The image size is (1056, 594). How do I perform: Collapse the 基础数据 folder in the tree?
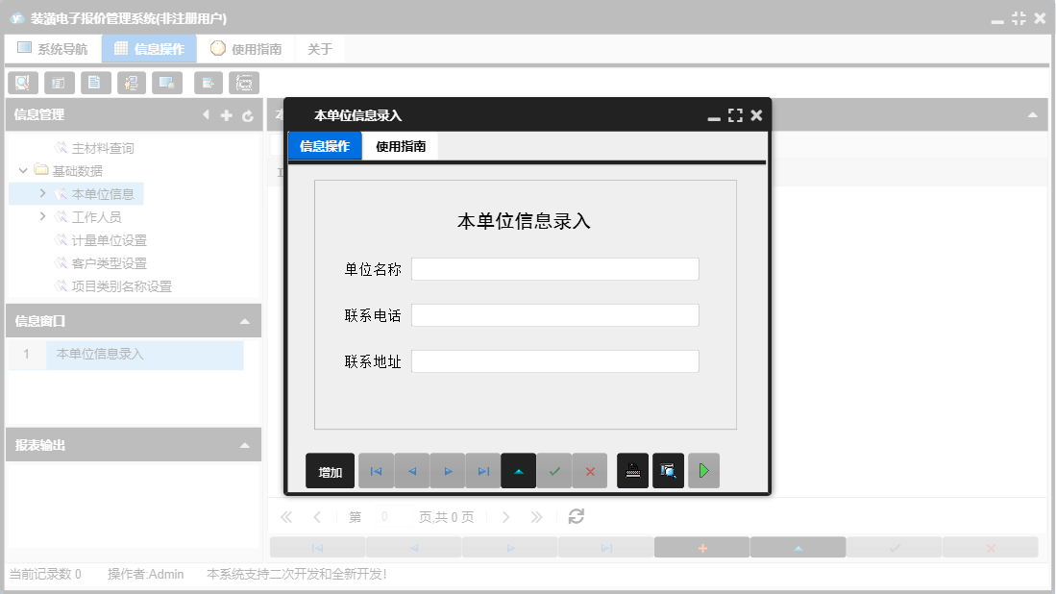(x=23, y=170)
